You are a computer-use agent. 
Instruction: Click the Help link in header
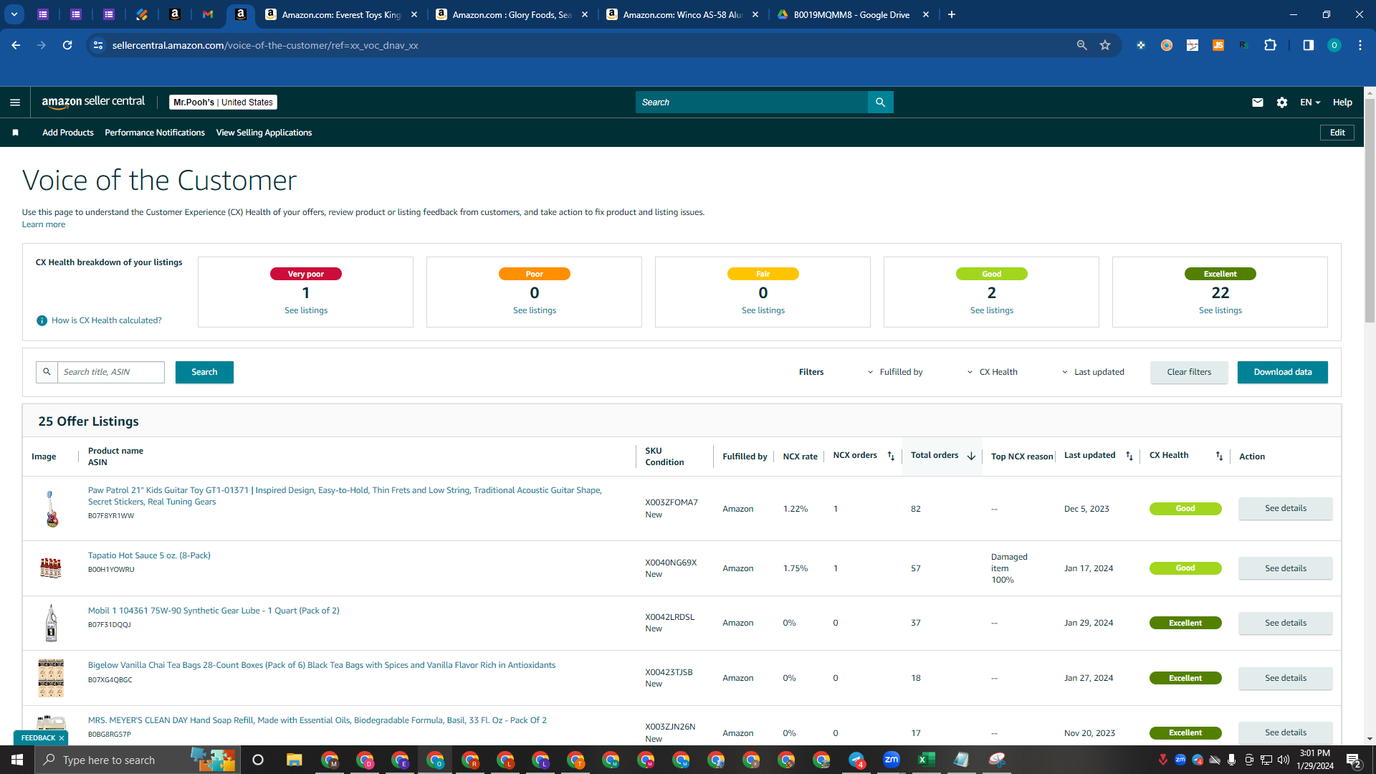click(1342, 102)
